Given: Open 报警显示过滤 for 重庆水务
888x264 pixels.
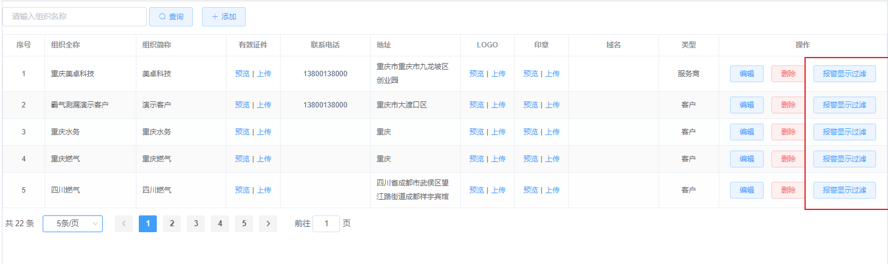Looking at the screenshot, I should click(x=844, y=132).
